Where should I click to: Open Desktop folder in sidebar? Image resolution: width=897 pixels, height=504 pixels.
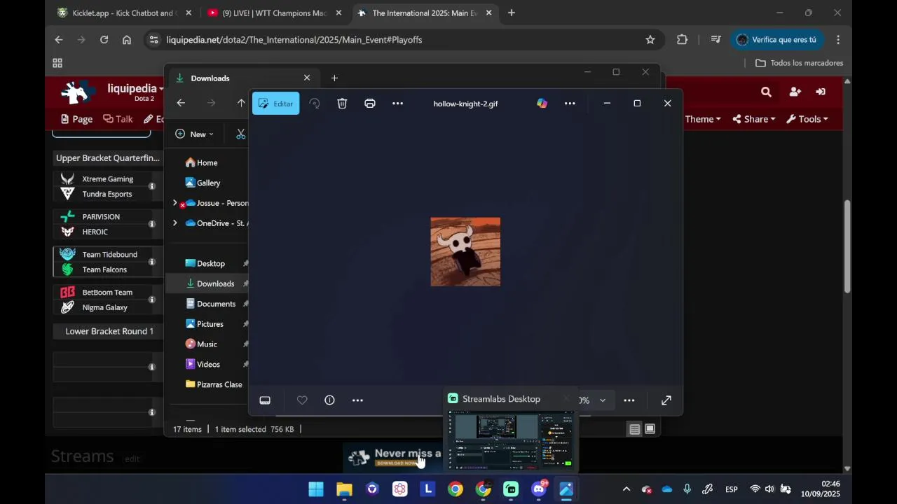[205, 264]
